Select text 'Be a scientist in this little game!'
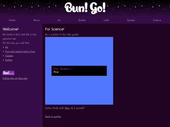This screenshot has height=127, width=170. [62, 34]
